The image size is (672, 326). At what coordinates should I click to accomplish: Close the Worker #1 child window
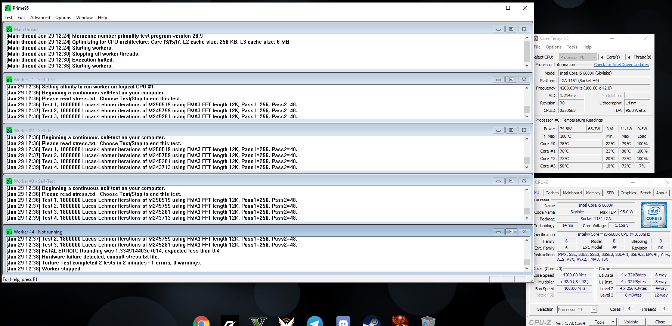tap(524, 79)
